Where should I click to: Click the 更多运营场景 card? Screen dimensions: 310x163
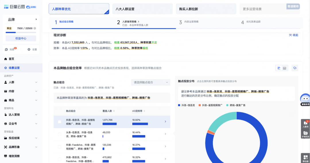click(x=270, y=9)
